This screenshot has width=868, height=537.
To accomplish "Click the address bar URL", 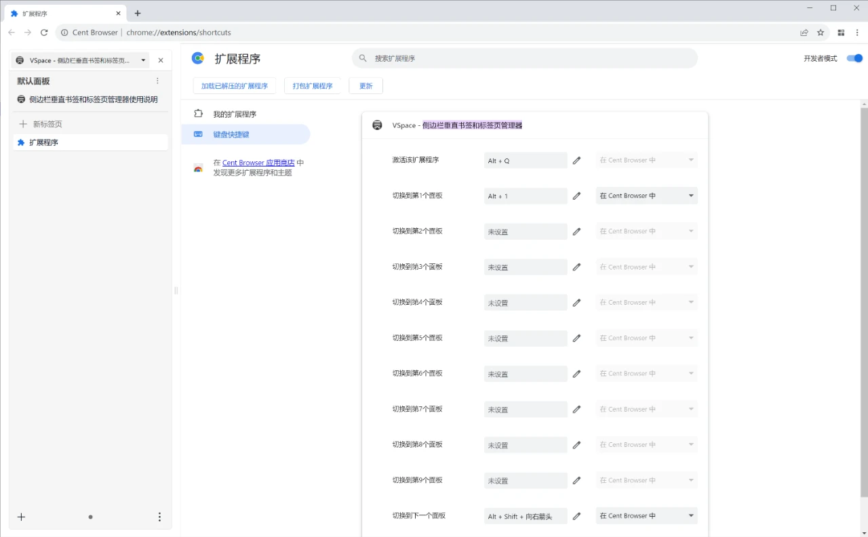I will click(x=178, y=33).
